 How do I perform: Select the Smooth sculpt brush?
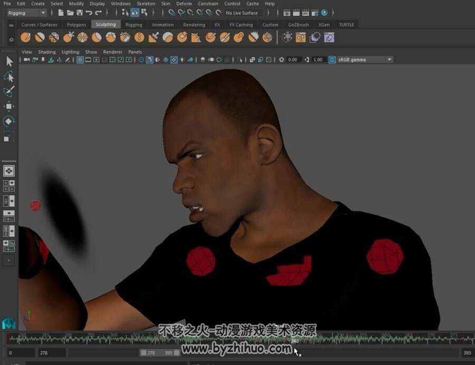[x=40, y=37]
